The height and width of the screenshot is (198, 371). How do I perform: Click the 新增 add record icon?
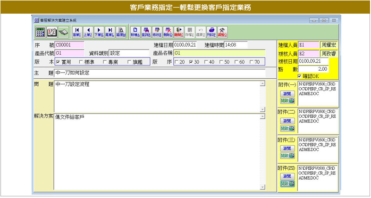(x=135, y=32)
